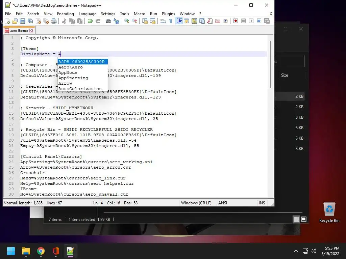This screenshot has height=259, width=346.
Task: Toggle synchronize horizontal scrolling icon
Action: coord(152,21)
